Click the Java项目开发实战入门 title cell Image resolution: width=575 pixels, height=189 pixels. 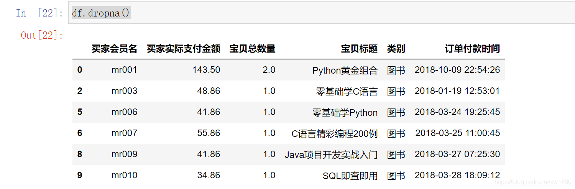pos(331,154)
